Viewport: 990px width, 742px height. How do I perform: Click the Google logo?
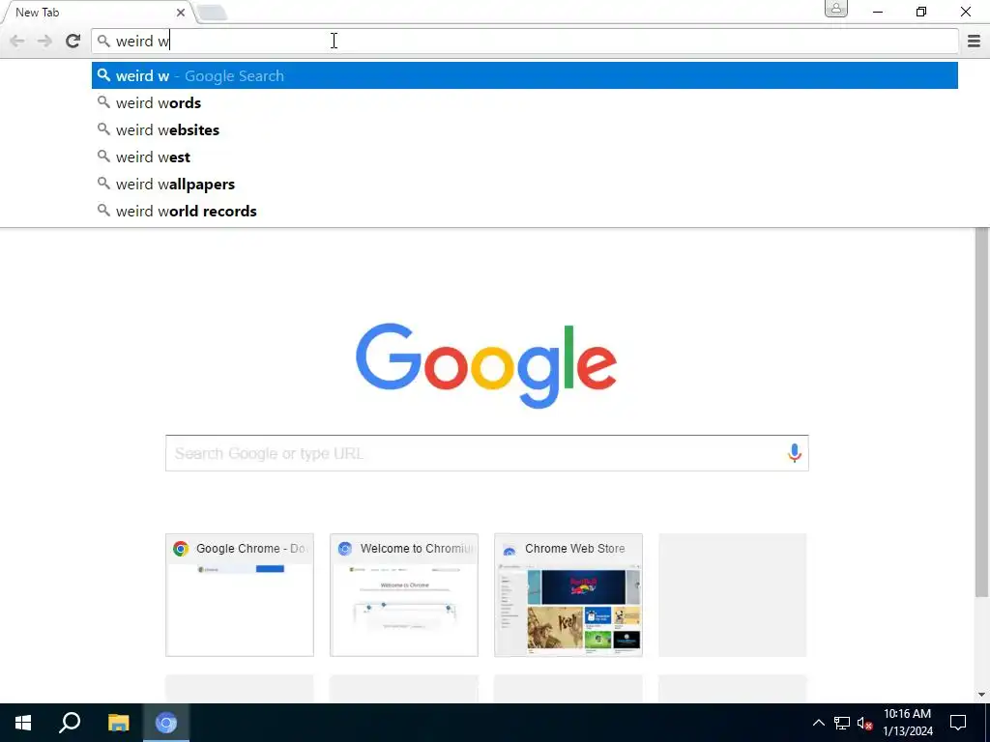tap(486, 365)
